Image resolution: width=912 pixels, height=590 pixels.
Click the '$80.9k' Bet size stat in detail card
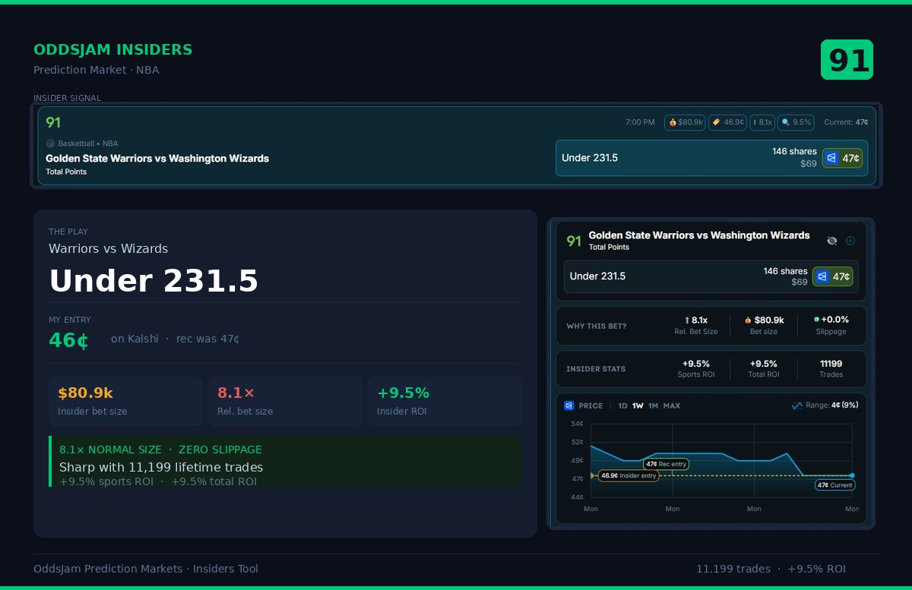(x=764, y=325)
